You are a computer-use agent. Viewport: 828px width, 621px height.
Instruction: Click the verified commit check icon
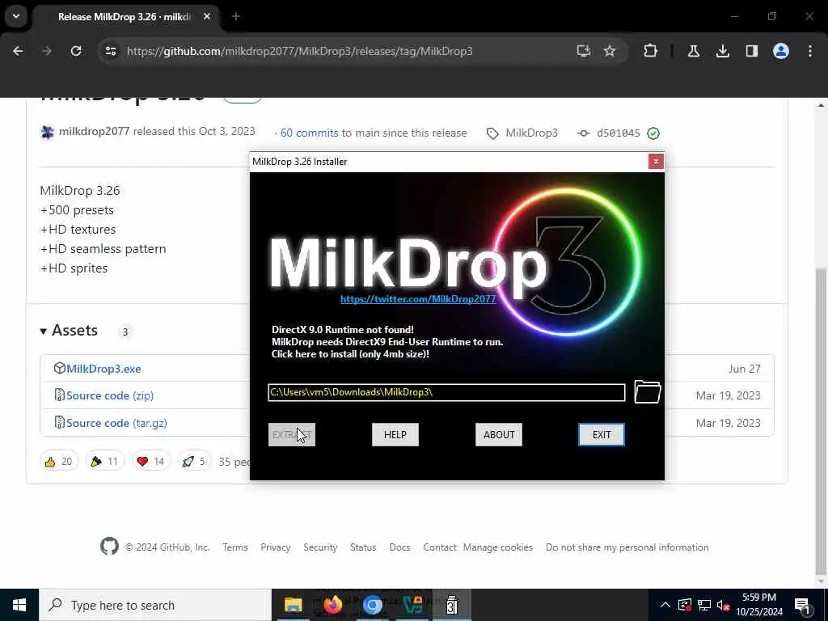click(653, 133)
